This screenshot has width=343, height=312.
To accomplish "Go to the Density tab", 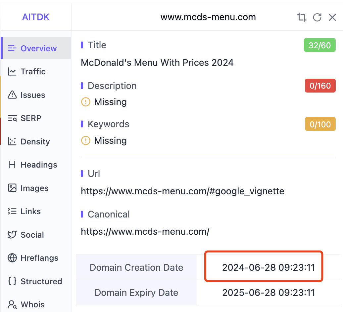I will [36, 141].
